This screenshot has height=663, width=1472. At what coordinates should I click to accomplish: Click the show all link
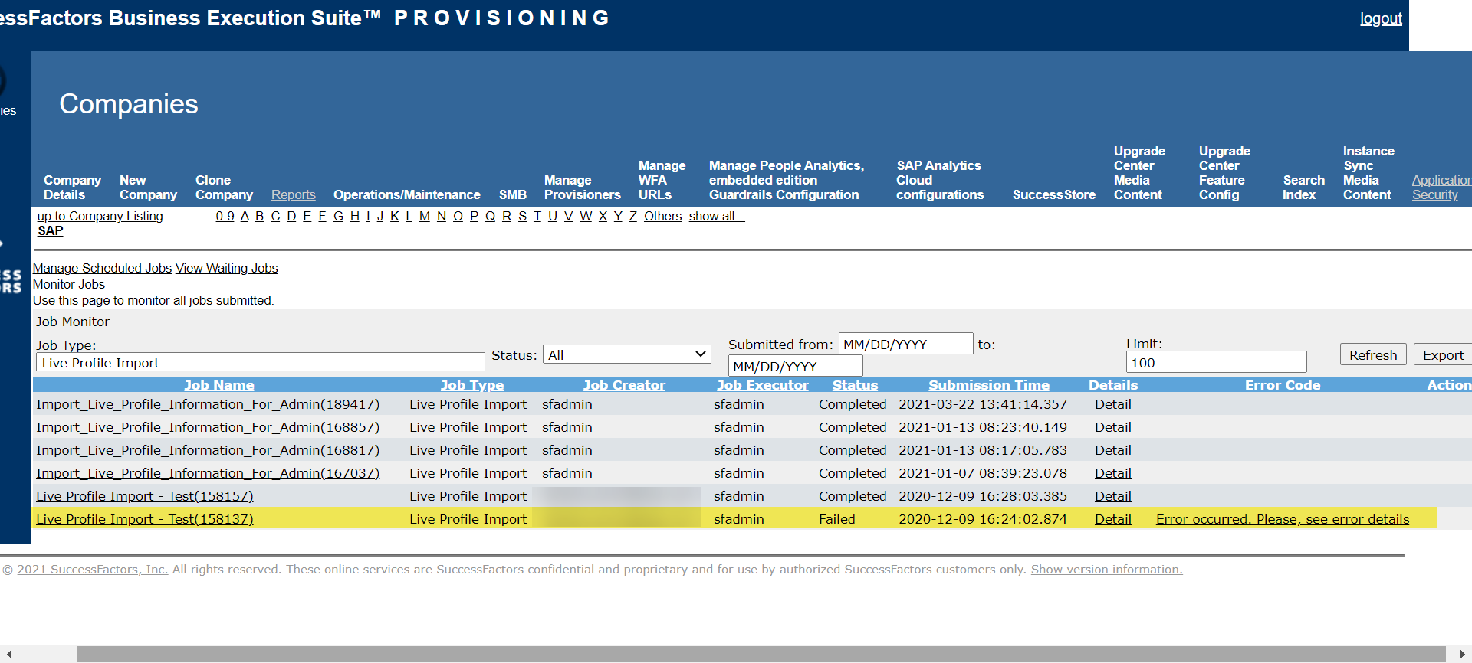(717, 216)
